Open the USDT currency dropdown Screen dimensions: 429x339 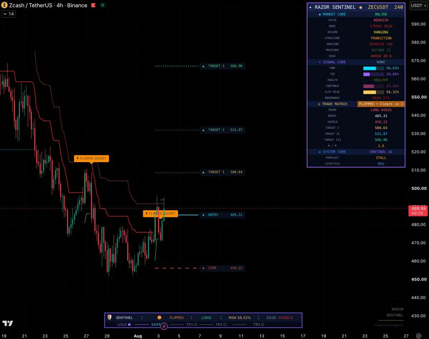(418, 5)
